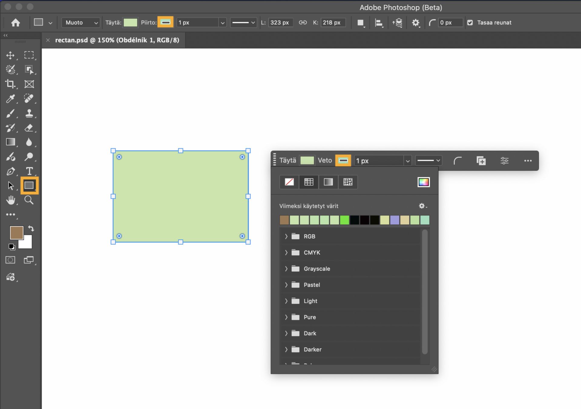Select the Type tool
This screenshot has height=409, width=581.
(29, 171)
